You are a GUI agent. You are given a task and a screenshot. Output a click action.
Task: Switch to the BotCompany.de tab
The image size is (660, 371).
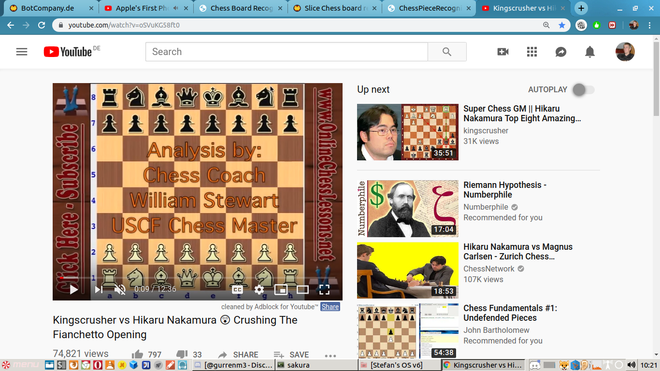(48, 8)
